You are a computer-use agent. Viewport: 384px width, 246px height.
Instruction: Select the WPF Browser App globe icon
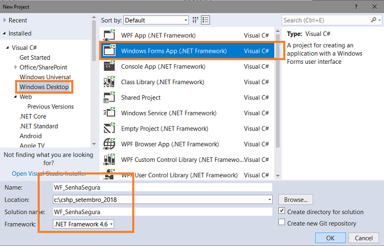tap(109, 144)
